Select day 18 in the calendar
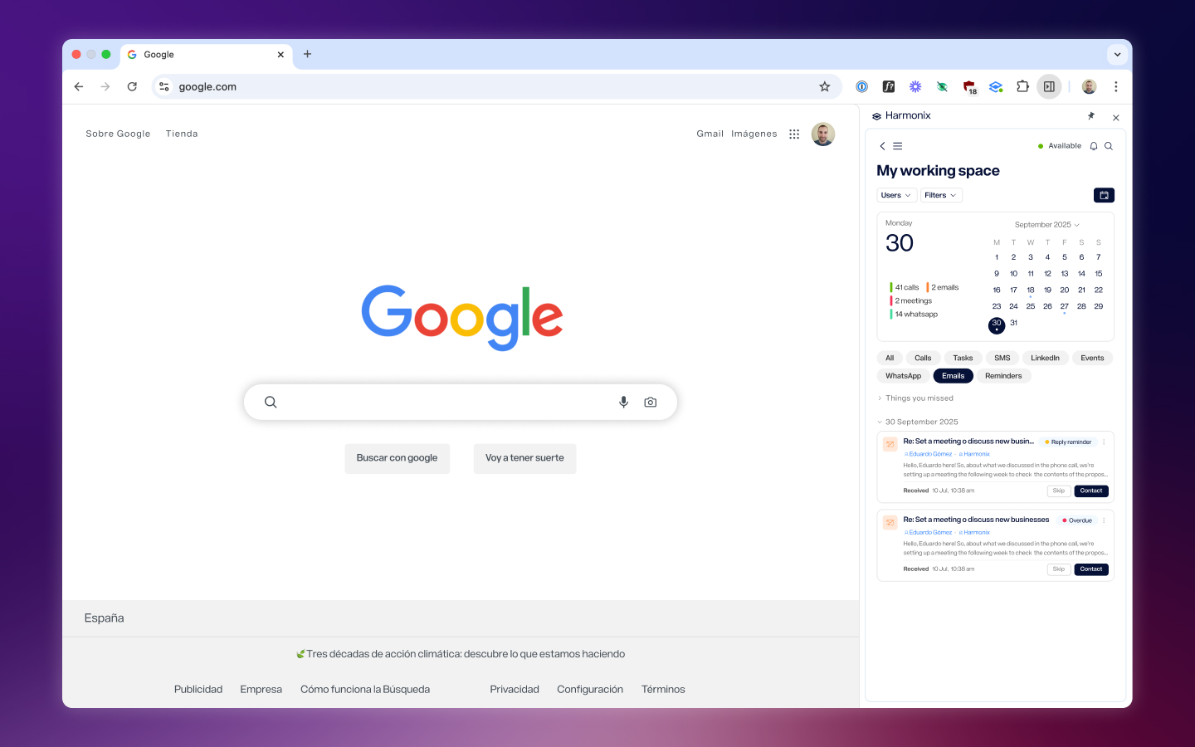Screen dimensions: 1195x747 pyautogui.click(x=1031, y=290)
